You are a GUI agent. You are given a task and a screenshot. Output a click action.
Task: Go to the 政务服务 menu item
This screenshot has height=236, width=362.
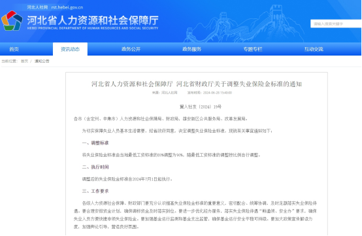(x=191, y=49)
